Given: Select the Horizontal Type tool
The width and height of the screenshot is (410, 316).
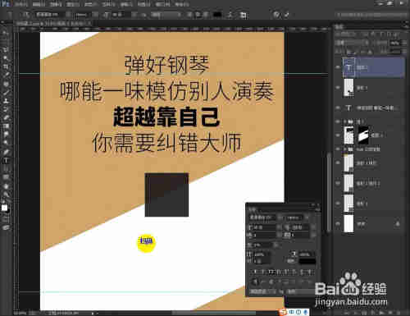Looking at the screenshot, I should tap(6, 160).
